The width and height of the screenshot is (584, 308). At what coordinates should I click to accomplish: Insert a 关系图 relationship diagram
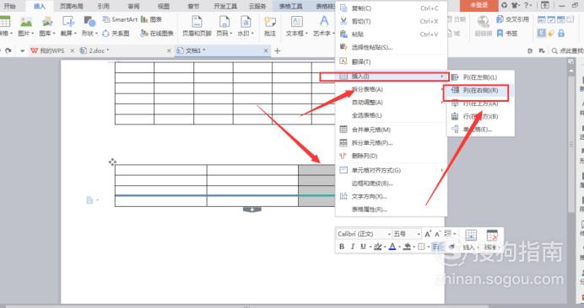coord(116,34)
